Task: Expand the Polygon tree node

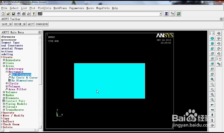Action: tap(7, 86)
